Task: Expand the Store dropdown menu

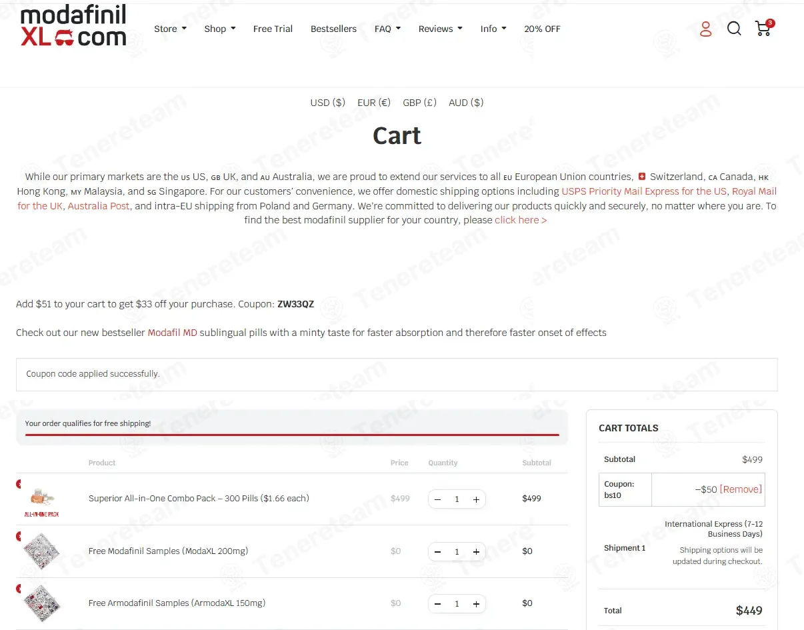Action: coord(170,29)
